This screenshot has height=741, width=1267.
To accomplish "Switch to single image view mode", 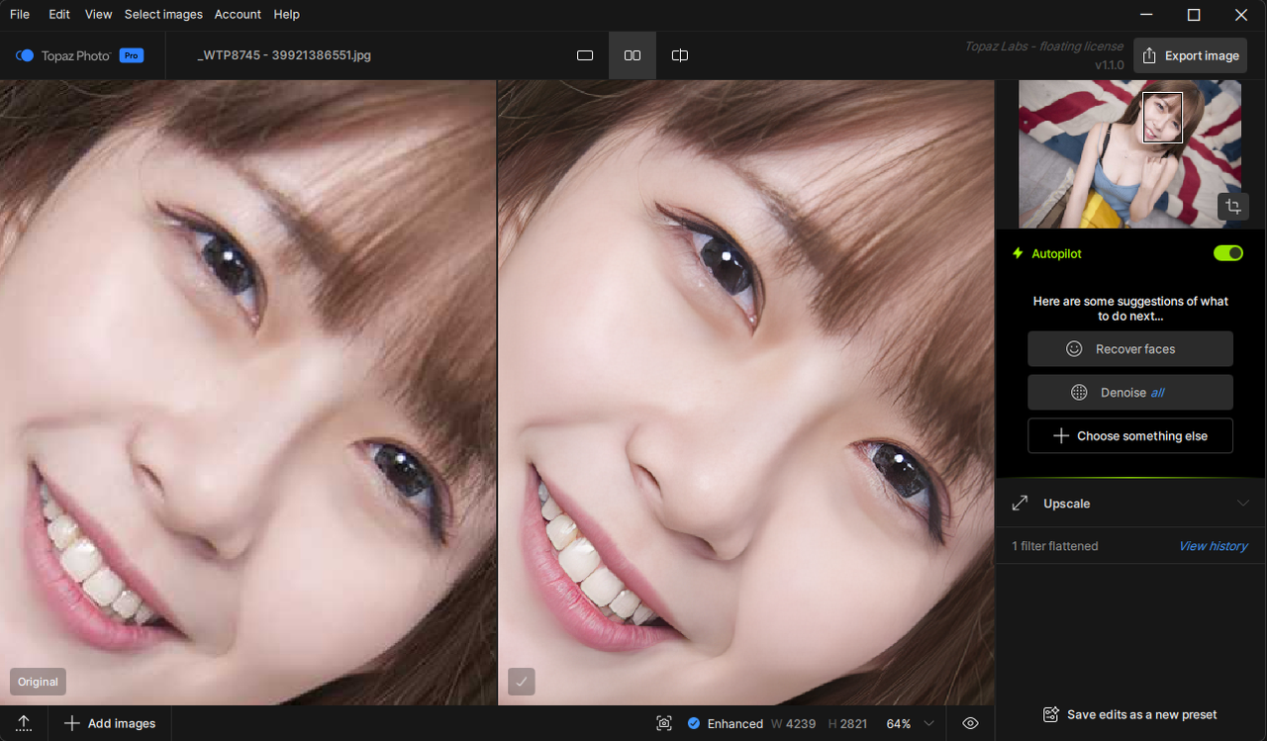I will (585, 55).
